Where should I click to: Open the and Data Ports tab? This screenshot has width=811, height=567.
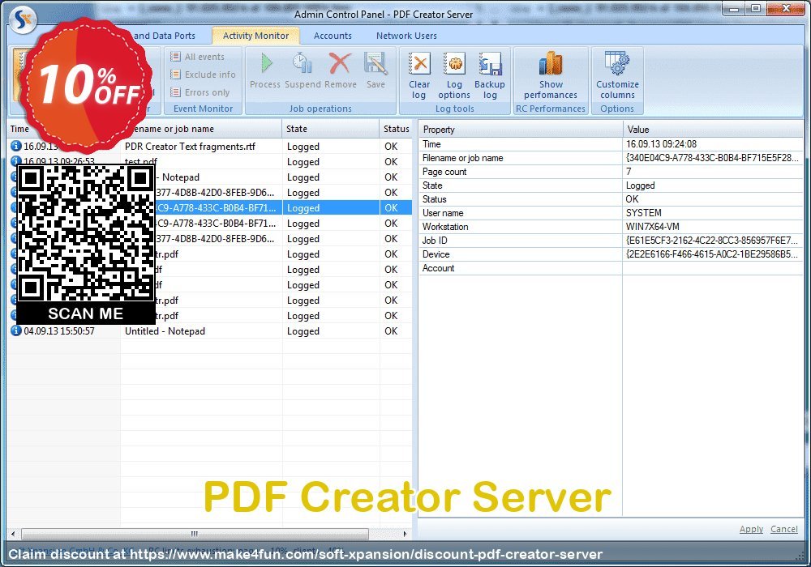click(x=165, y=36)
